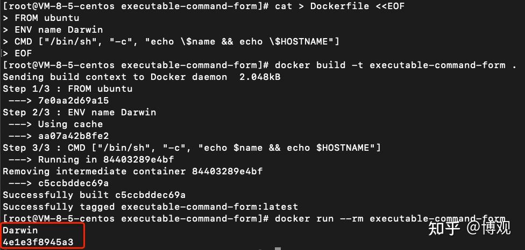Click the container hostname 4e1e3f8945a3 output

click(x=38, y=242)
